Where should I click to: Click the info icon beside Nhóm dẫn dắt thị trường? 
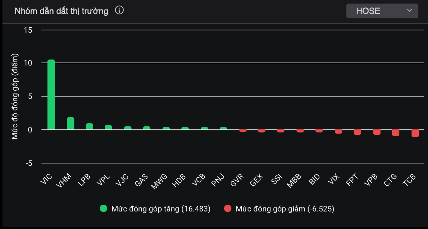(x=119, y=10)
